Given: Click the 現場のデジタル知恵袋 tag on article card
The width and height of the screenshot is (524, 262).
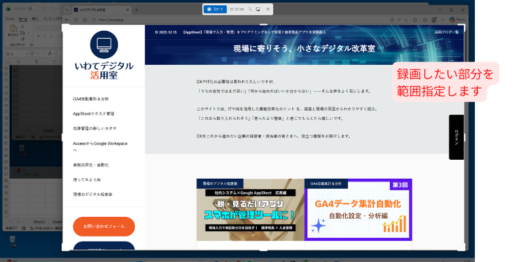Looking at the screenshot, I should [220, 183].
